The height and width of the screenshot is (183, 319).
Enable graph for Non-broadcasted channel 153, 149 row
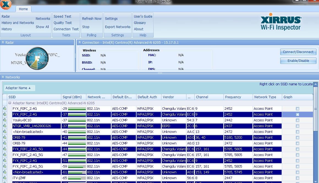point(298,172)
